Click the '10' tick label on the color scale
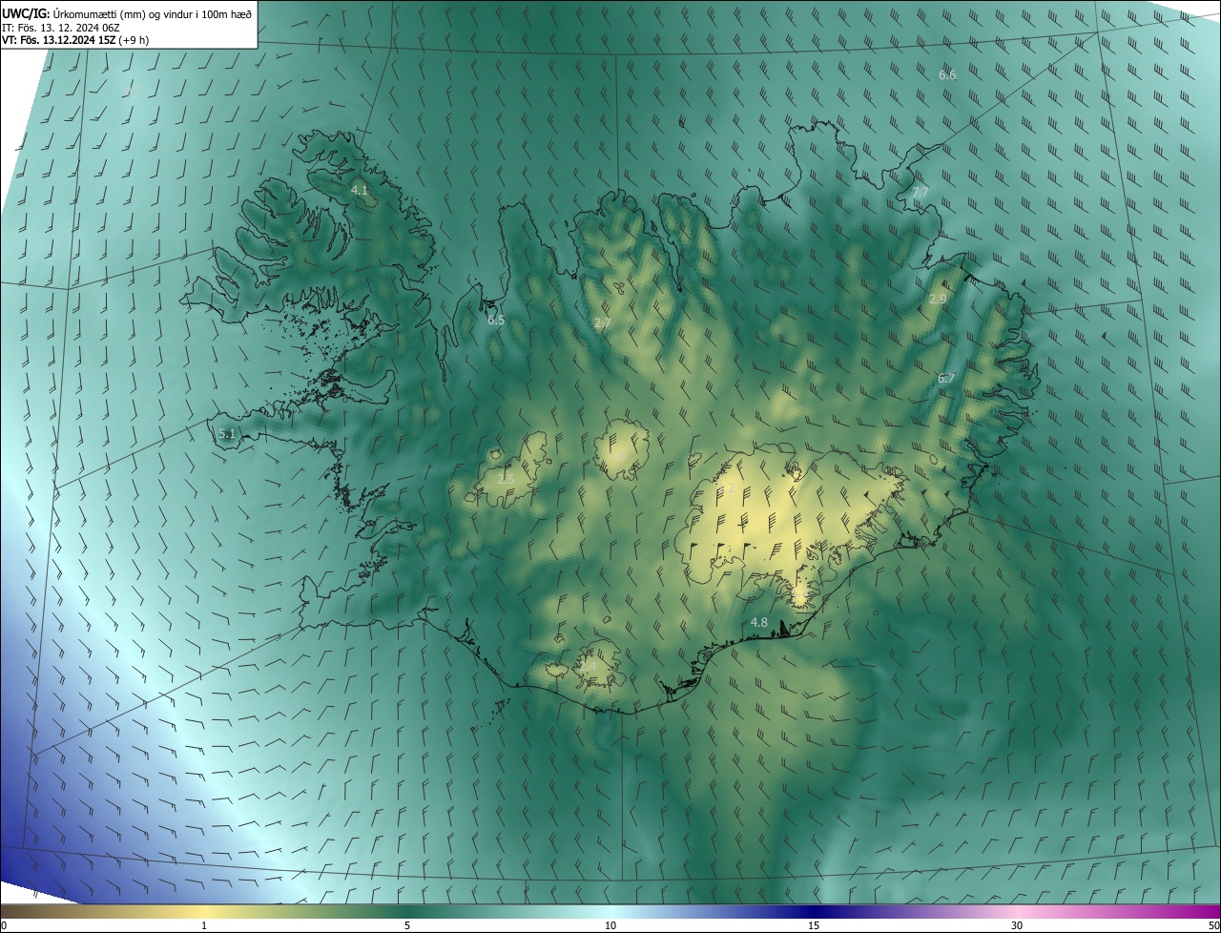This screenshot has width=1221, height=933. click(x=610, y=926)
